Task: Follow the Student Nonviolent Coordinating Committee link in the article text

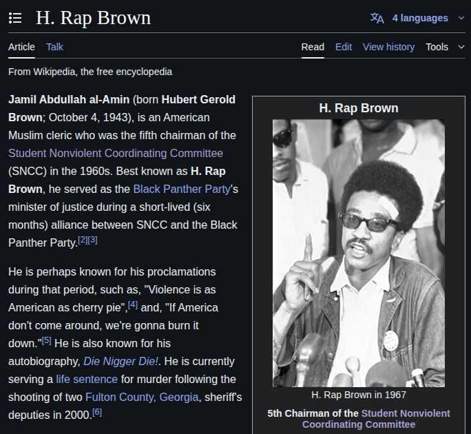Action: pos(116,154)
